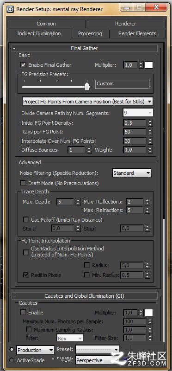Switch to the Renderer tab
The width and height of the screenshot is (172, 371).
tap(125, 24)
